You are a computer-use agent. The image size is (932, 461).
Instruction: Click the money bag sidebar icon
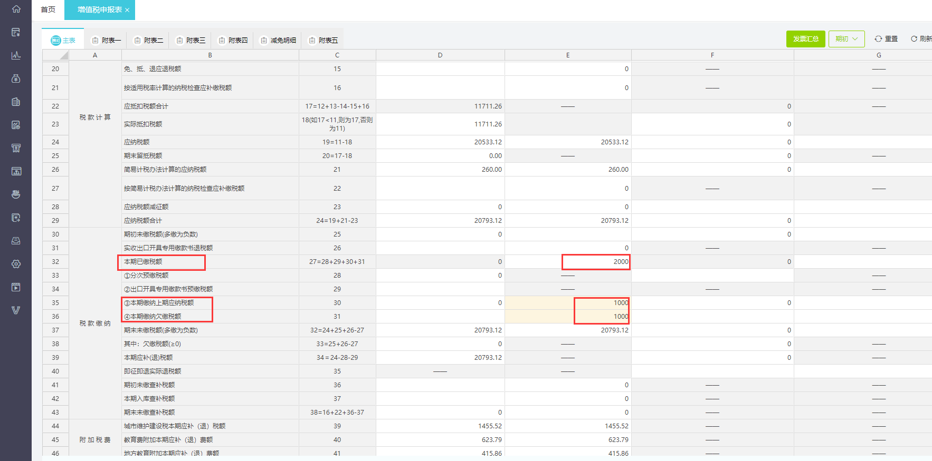16,79
